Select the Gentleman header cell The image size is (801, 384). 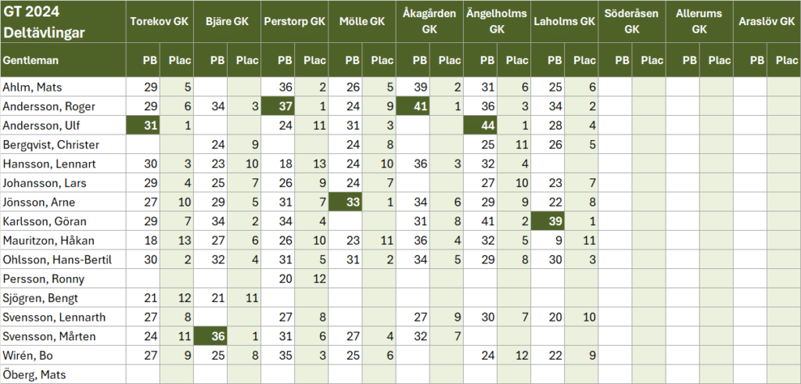(63, 59)
